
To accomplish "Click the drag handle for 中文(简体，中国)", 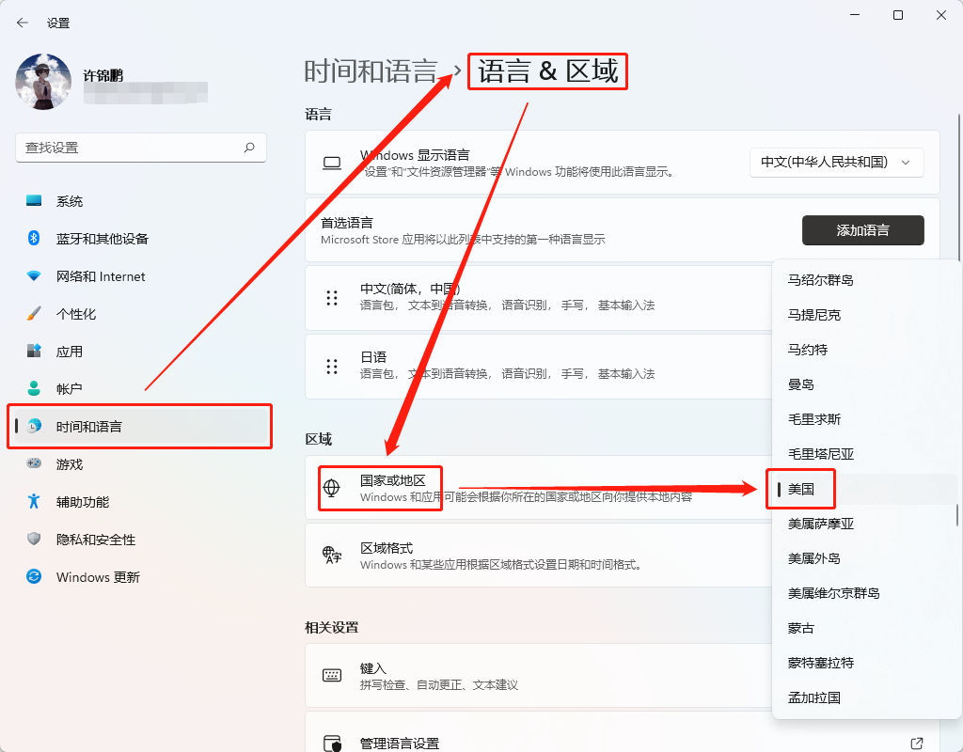I will (x=332, y=298).
